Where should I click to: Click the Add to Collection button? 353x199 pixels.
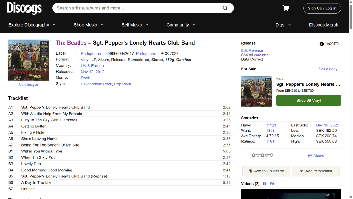[x=266, y=171]
